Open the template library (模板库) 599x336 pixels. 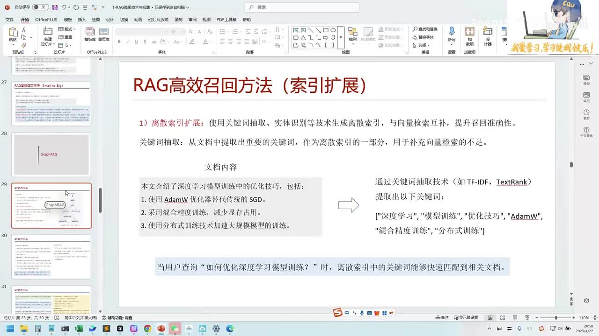point(90,35)
